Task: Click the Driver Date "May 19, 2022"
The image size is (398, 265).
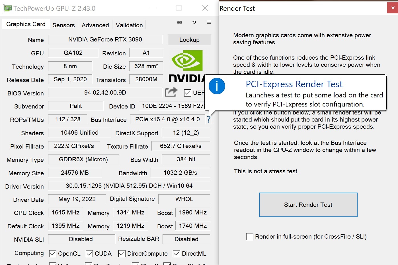Action: coord(77,199)
